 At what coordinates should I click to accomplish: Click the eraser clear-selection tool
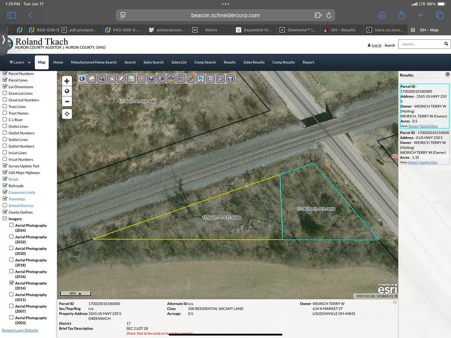pos(122,79)
